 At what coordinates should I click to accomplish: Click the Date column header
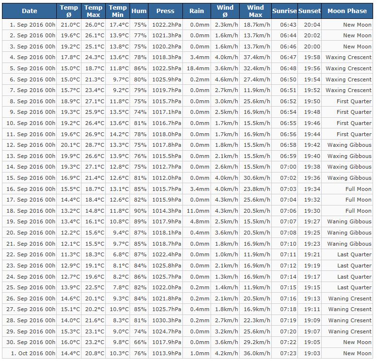(x=29, y=11)
